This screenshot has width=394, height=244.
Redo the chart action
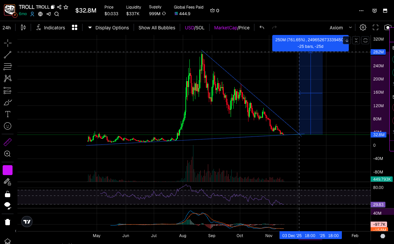click(x=275, y=27)
